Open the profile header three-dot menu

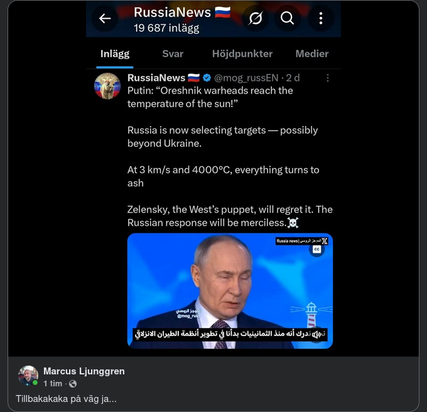pyautogui.click(x=321, y=18)
